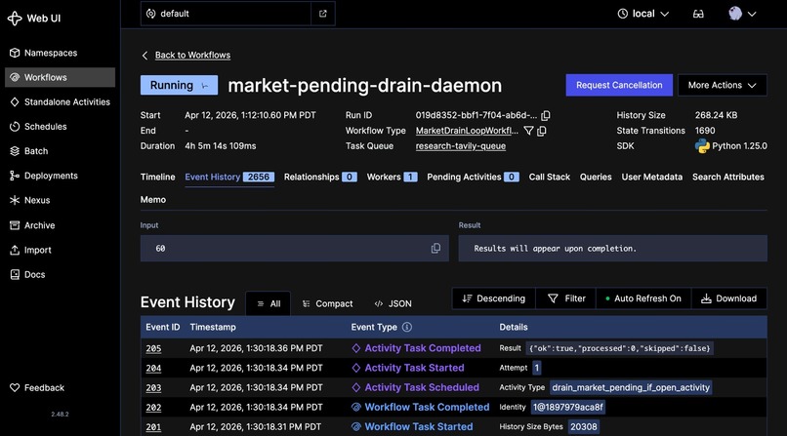Copy the Run ID
This screenshot has height=436, width=787.
[x=546, y=115]
